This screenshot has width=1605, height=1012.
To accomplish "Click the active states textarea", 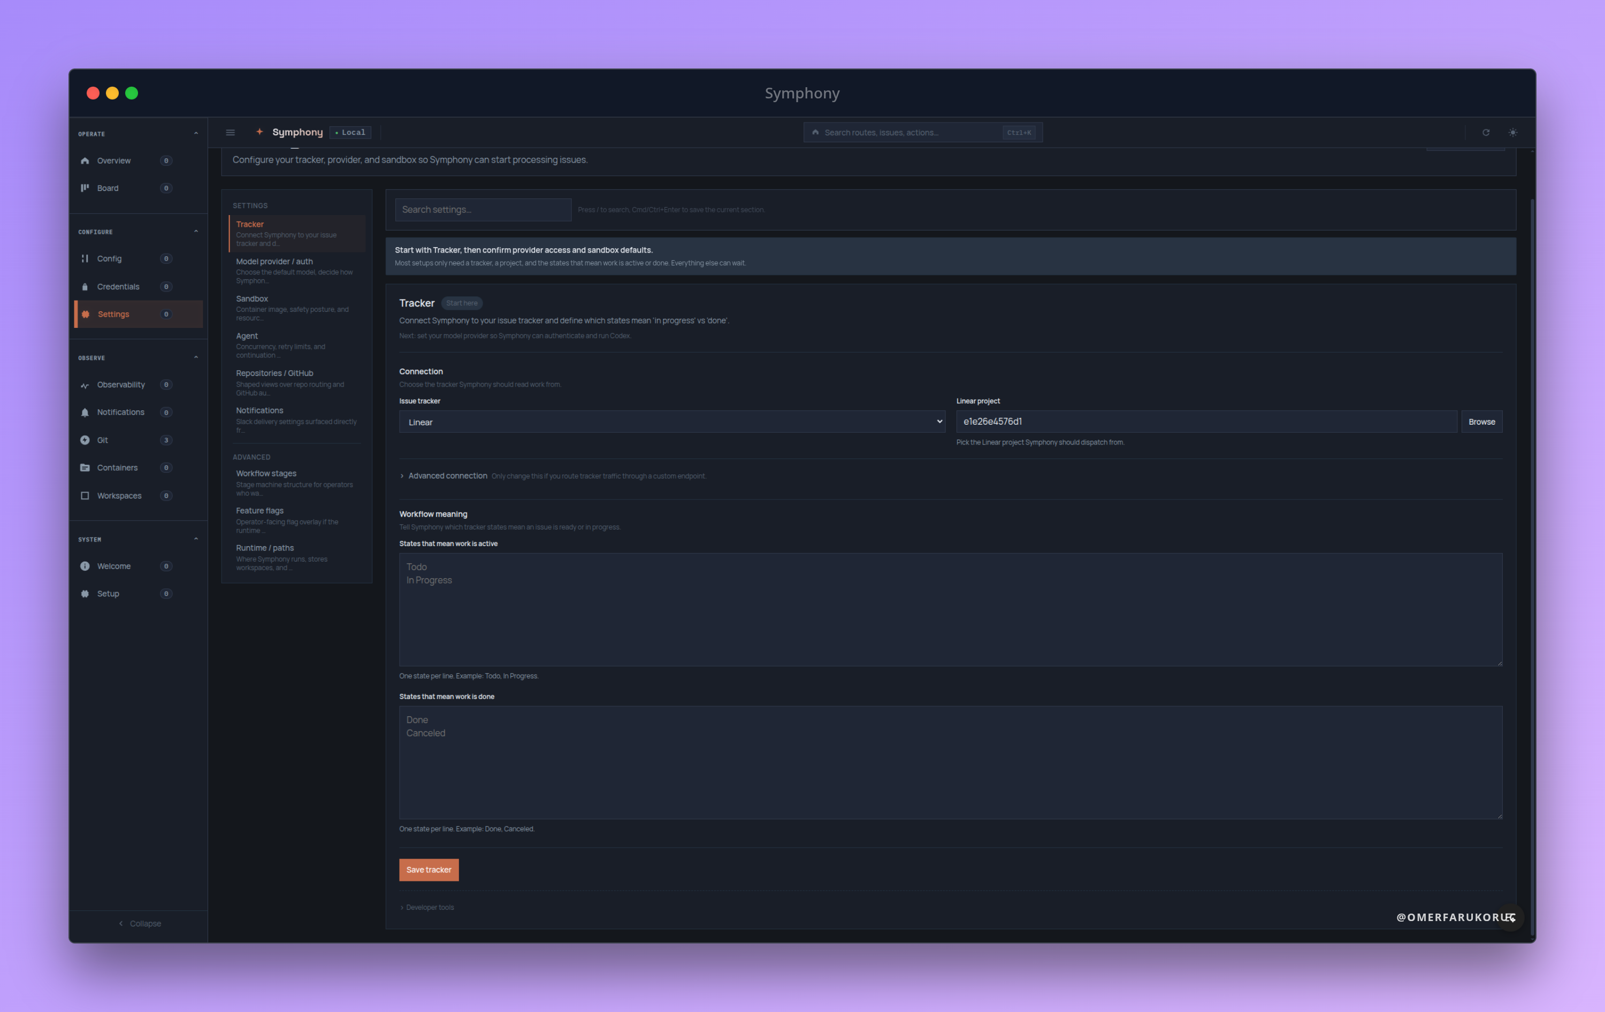I will click(x=951, y=609).
